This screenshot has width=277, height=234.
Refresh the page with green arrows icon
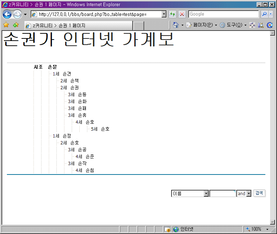pyautogui.click(x=173, y=14)
